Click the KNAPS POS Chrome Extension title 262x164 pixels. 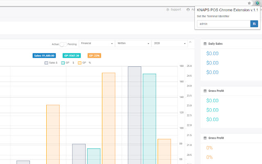click(x=228, y=10)
